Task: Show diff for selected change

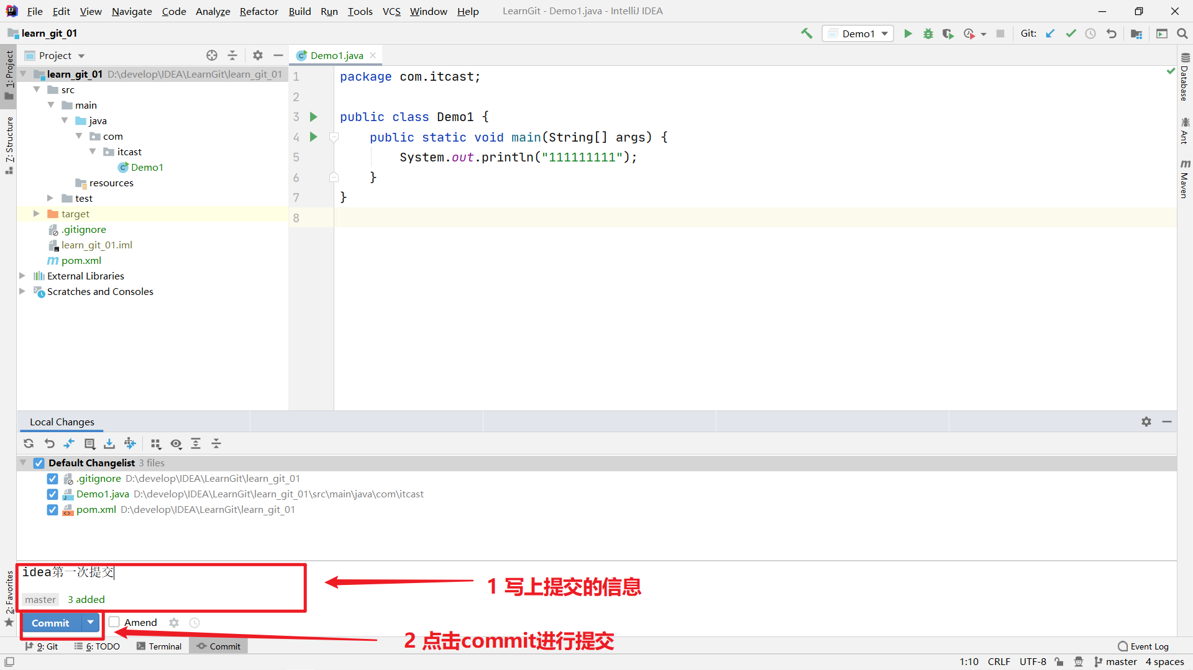Action: point(69,443)
